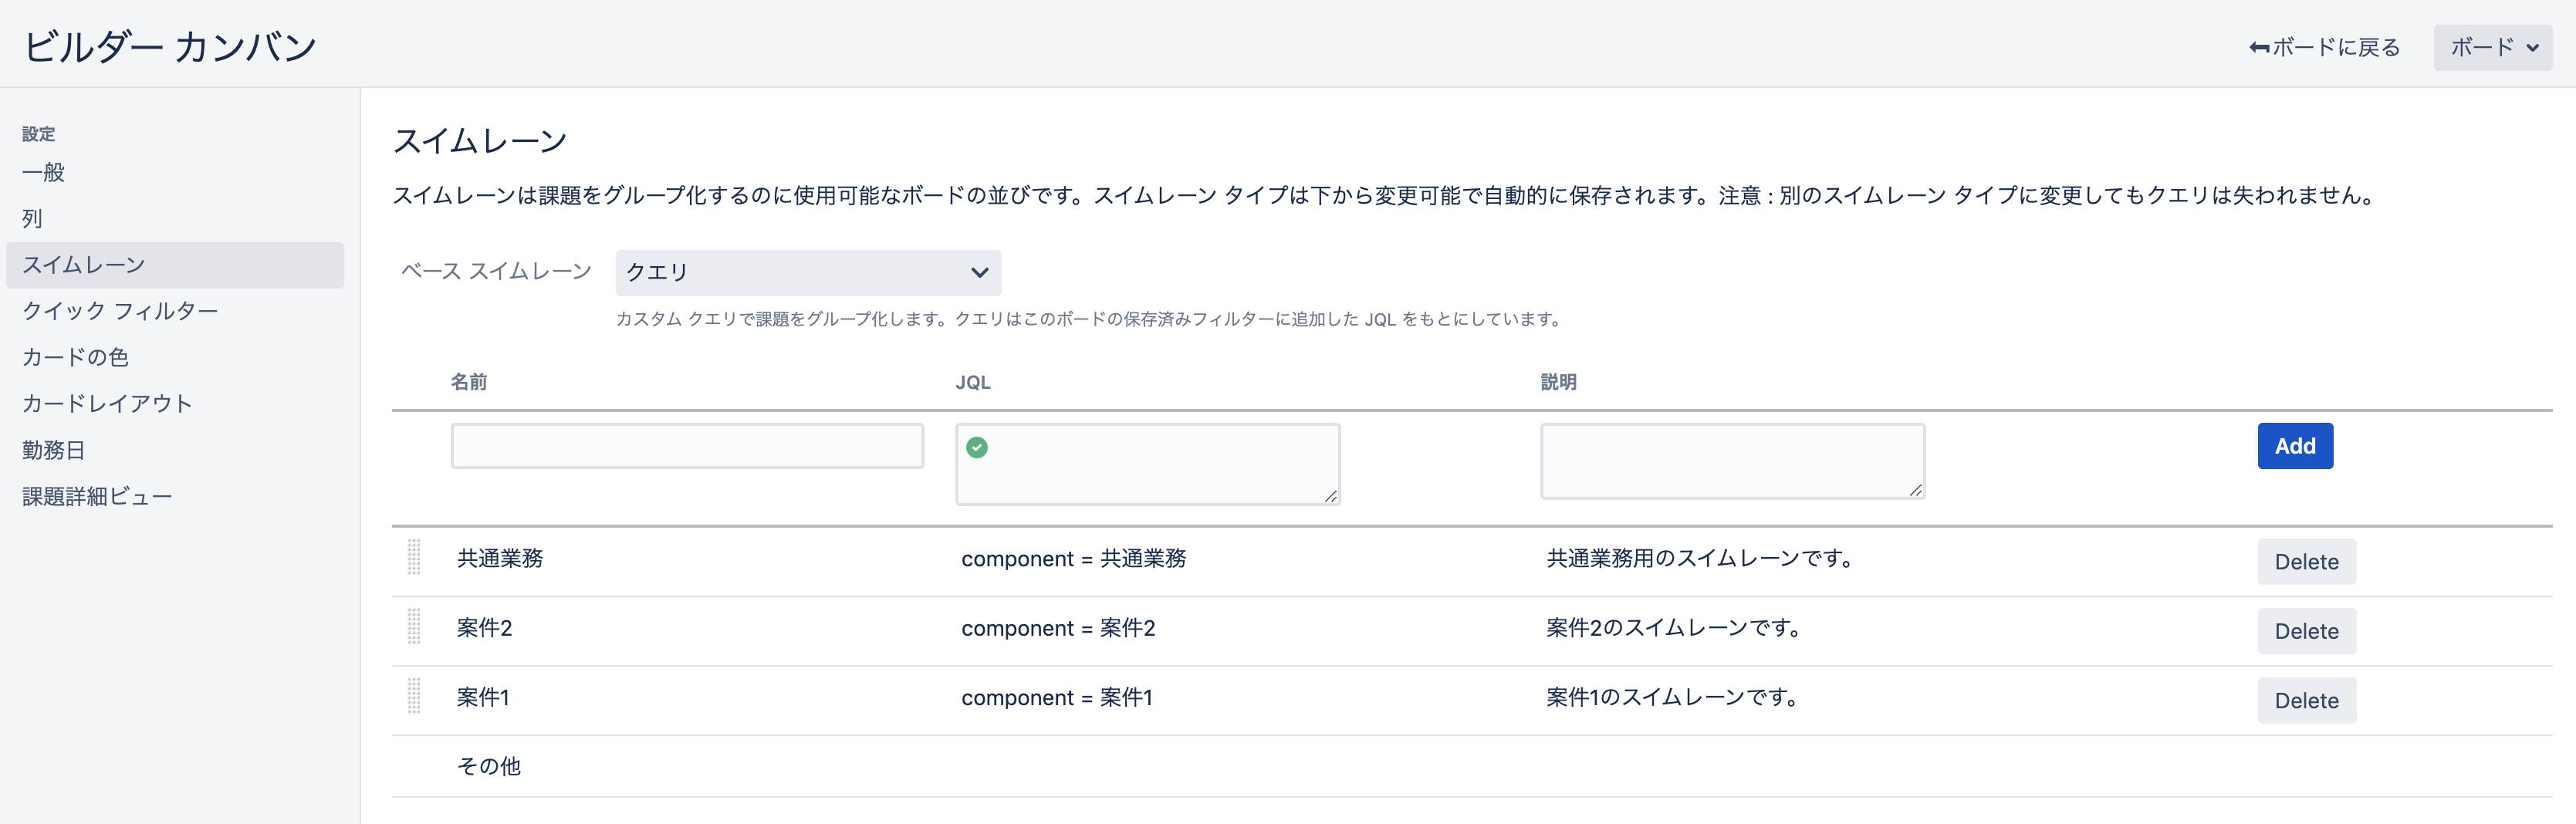The height and width of the screenshot is (824, 2576).
Task: Click the Add button
Action: click(2295, 446)
